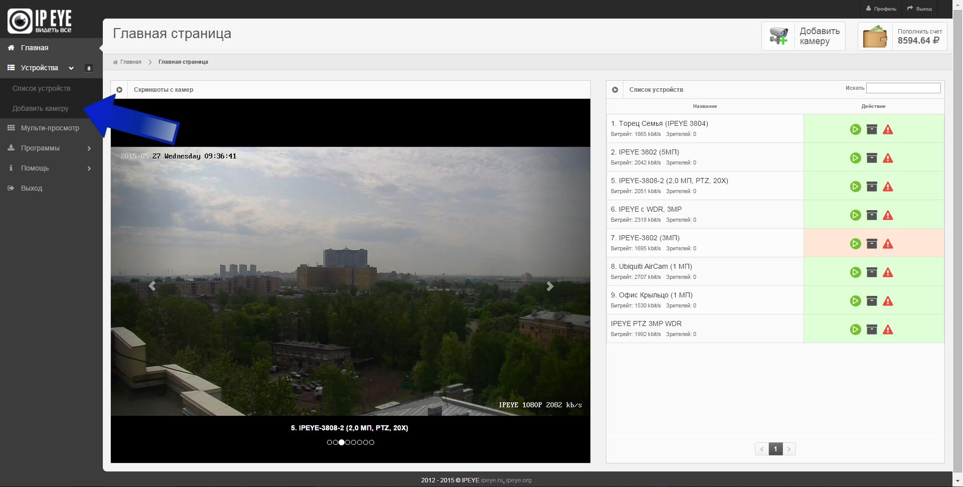Collapse the Устройства sidebar menu
The image size is (963, 487).
coord(71,68)
